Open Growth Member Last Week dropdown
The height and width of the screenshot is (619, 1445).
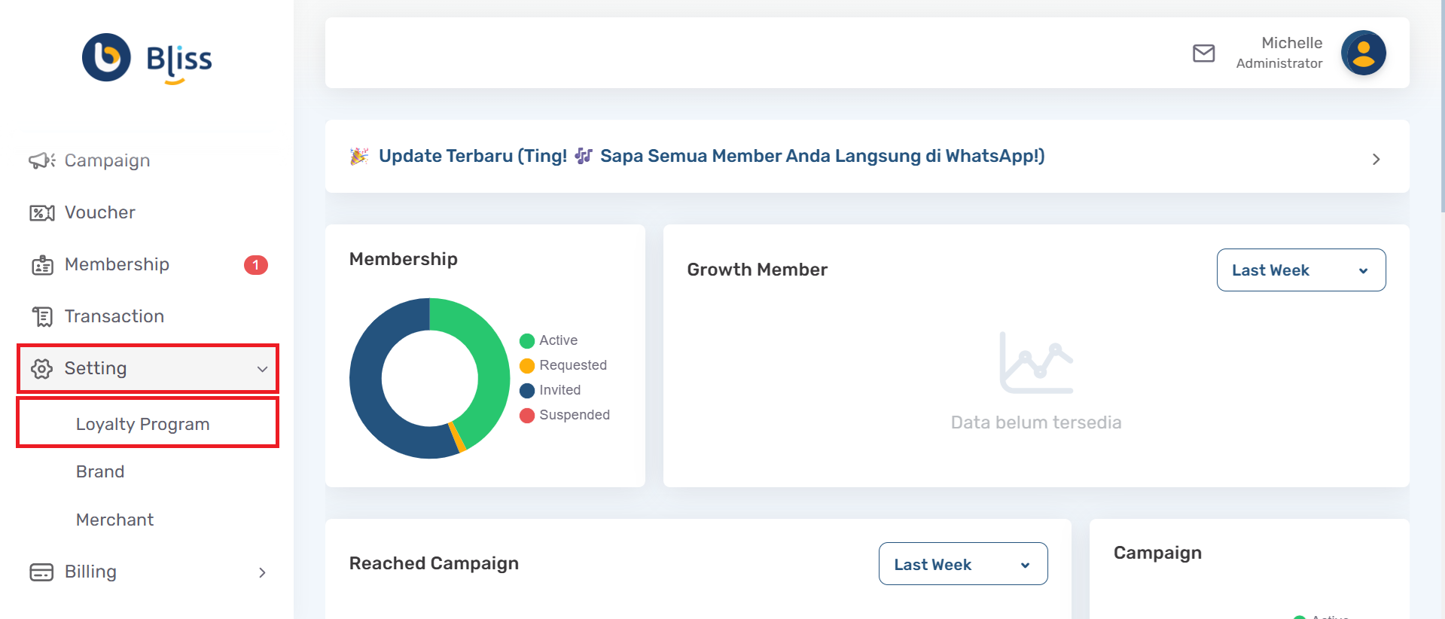tap(1300, 270)
